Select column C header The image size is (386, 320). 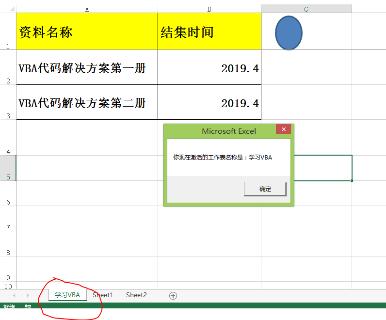[306, 9]
